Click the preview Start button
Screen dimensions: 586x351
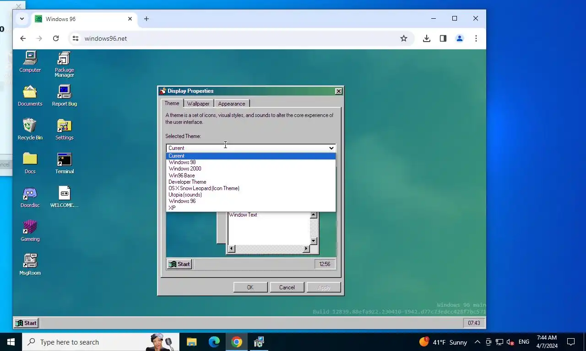179,264
